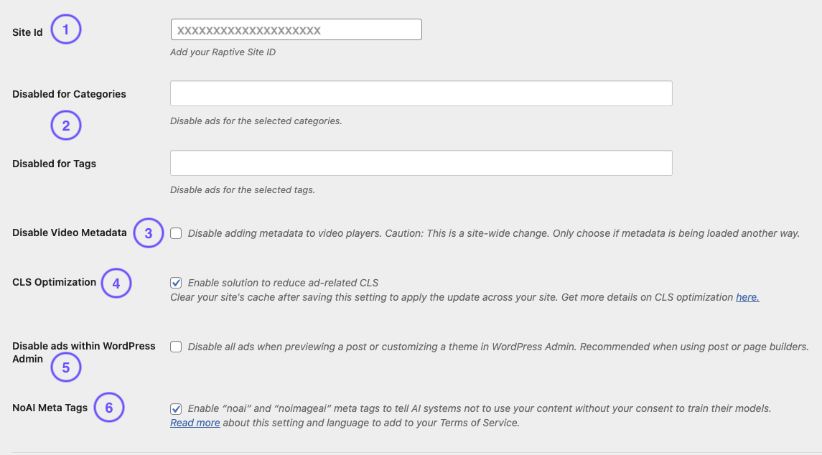
Task: Click the numbered circle 1 beside Site Id
Action: click(66, 29)
